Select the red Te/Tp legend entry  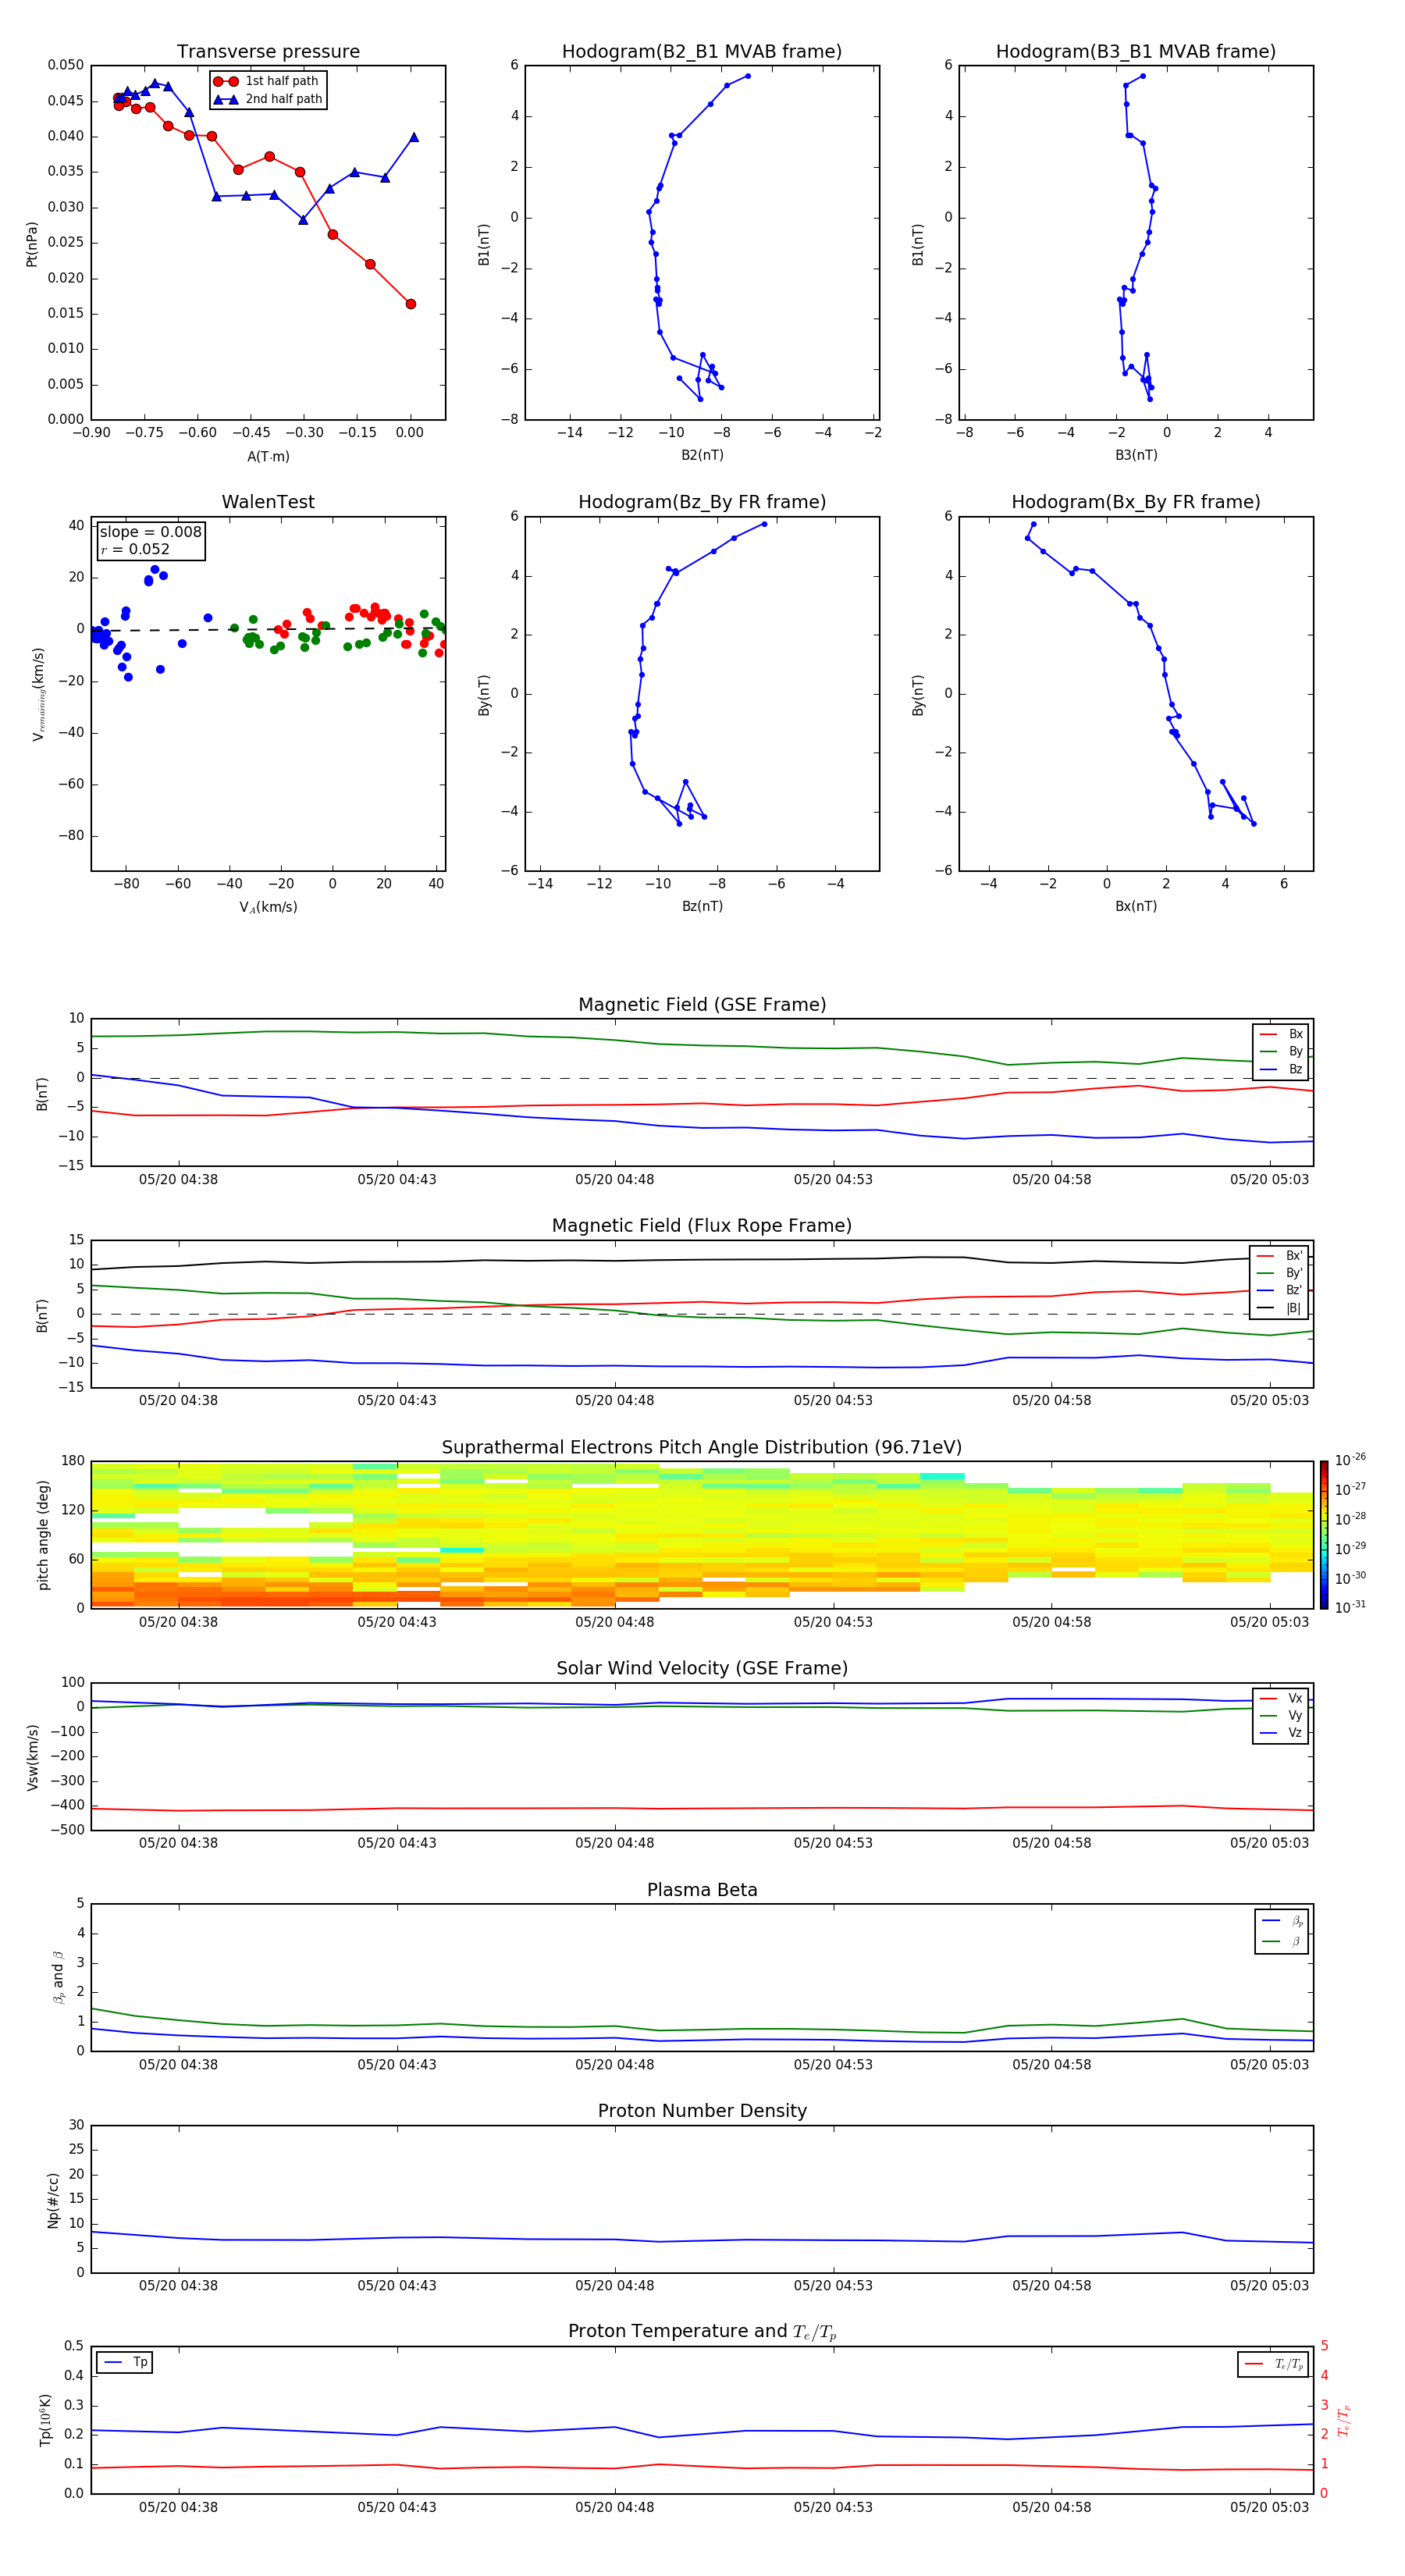tap(1274, 2364)
